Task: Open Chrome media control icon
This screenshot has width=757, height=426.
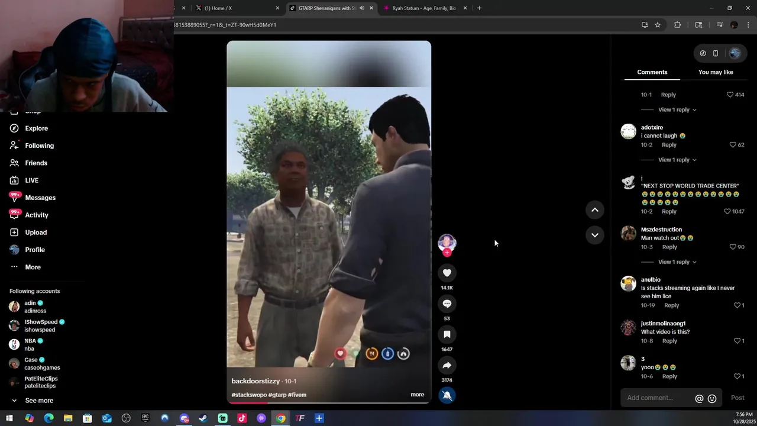Action: click(x=720, y=25)
